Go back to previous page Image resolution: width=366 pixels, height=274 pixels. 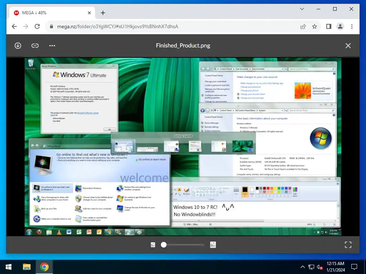coord(14,26)
